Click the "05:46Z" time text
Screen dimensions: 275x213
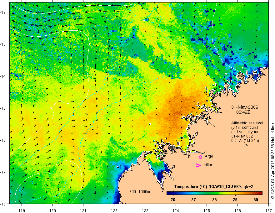pyautogui.click(x=243, y=112)
